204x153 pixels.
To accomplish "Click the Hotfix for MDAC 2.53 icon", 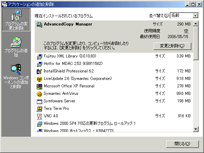I will pyautogui.click(x=39, y=64).
